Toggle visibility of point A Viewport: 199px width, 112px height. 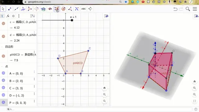(3, 73)
